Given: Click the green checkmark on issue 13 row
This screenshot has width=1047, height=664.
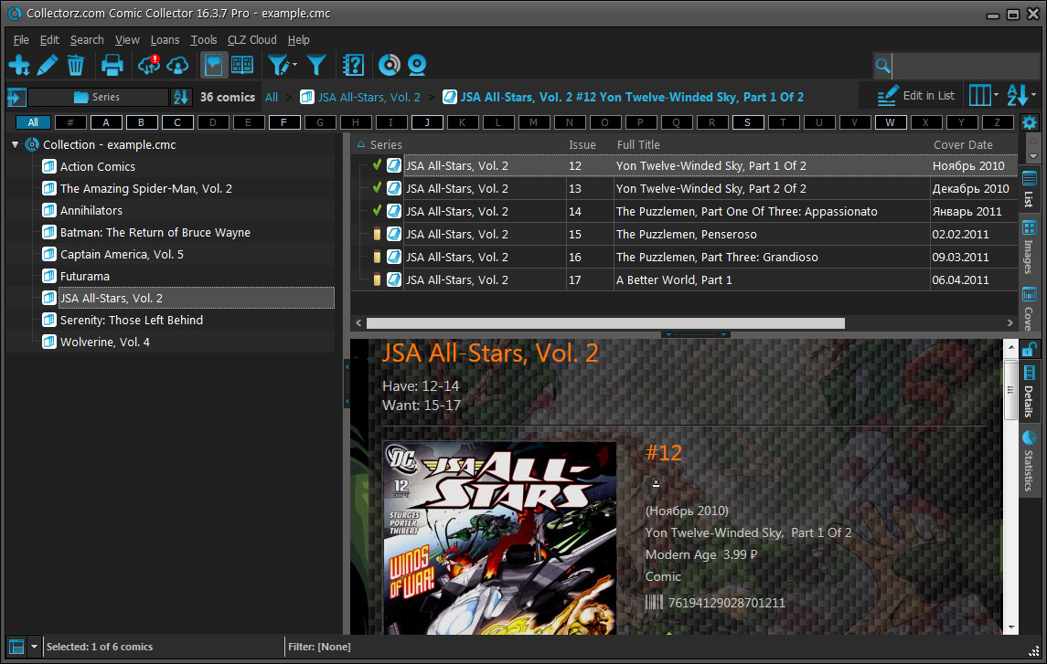Looking at the screenshot, I should pyautogui.click(x=378, y=188).
